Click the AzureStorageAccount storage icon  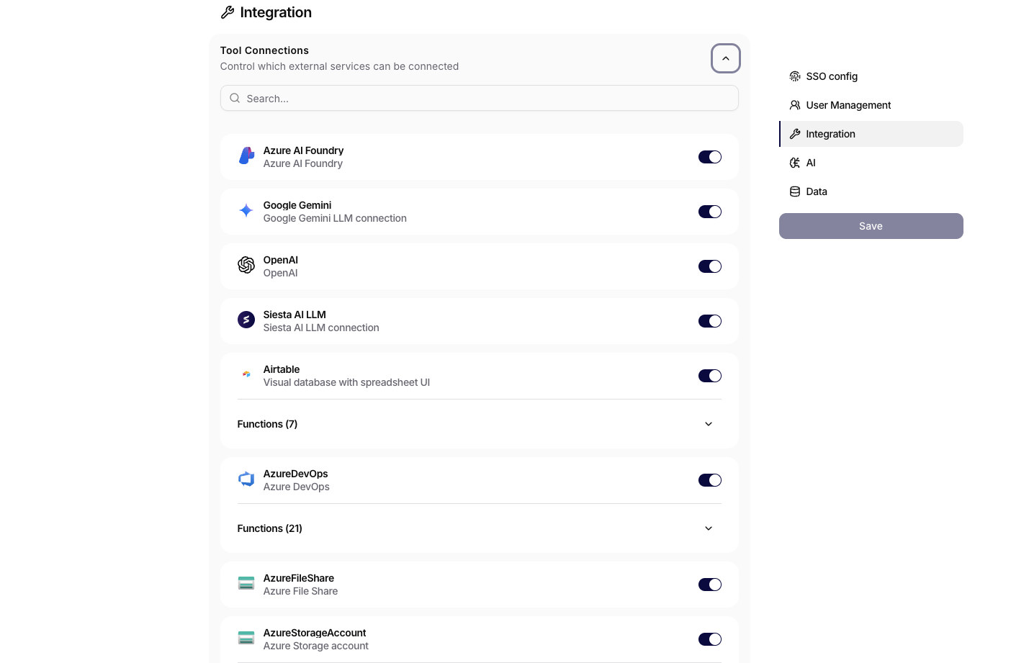(x=246, y=639)
